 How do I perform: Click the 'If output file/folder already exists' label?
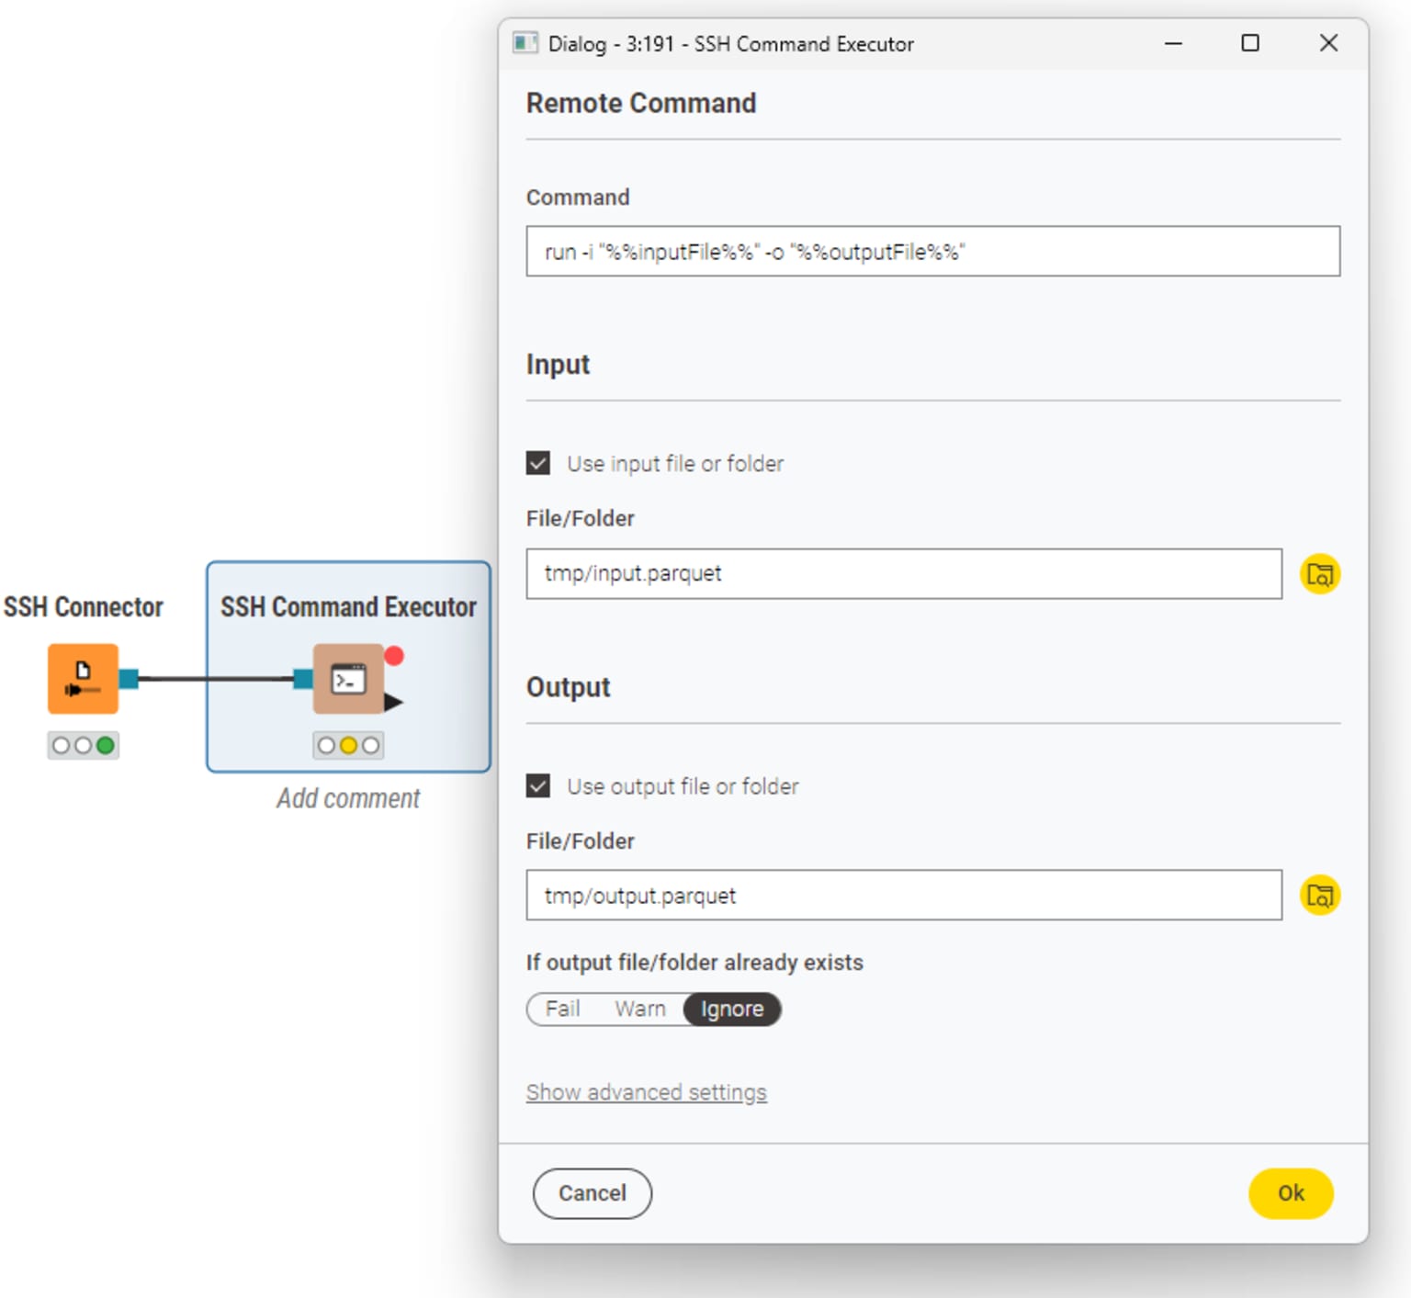[x=694, y=963]
